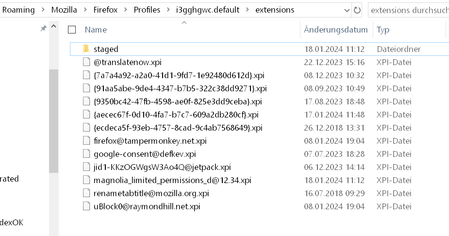Image resolution: width=449 pixels, height=236 pixels.
Task: Select the jid1-KKzOGWgsW3Ao4Q@jetpack.xpi file
Action: pyautogui.click(x=162, y=167)
